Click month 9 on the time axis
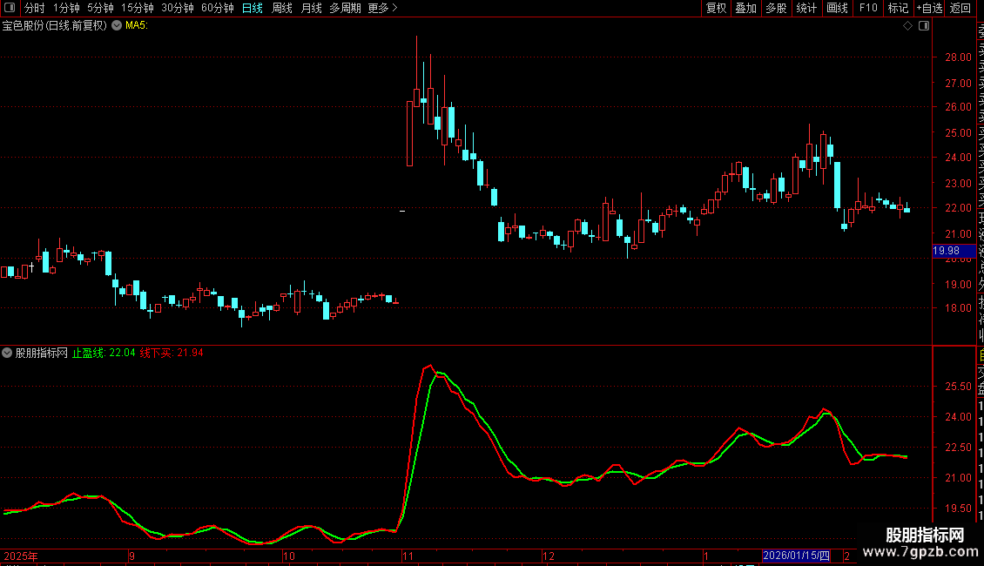The height and width of the screenshot is (566, 984). point(131,556)
